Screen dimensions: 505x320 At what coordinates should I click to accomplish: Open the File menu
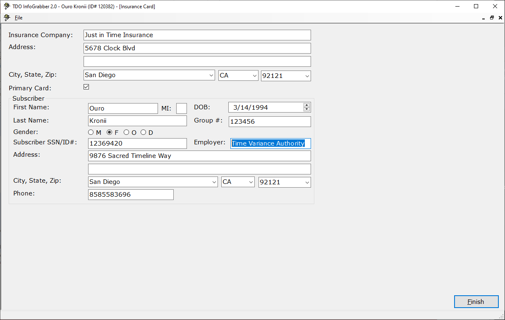pyautogui.click(x=19, y=18)
